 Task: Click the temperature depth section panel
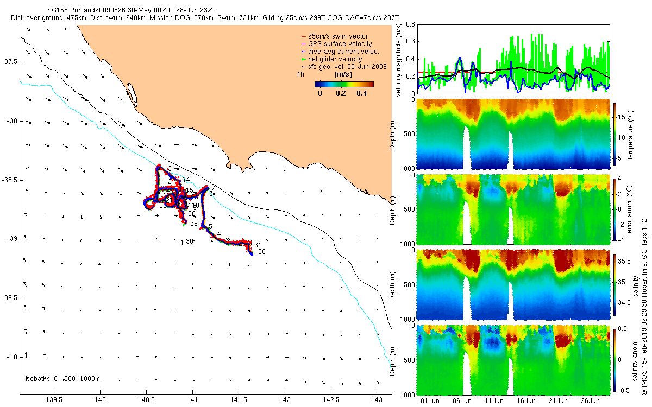pos(513,135)
